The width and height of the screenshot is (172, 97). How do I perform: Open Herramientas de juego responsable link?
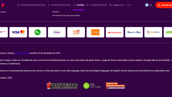click(66, 16)
